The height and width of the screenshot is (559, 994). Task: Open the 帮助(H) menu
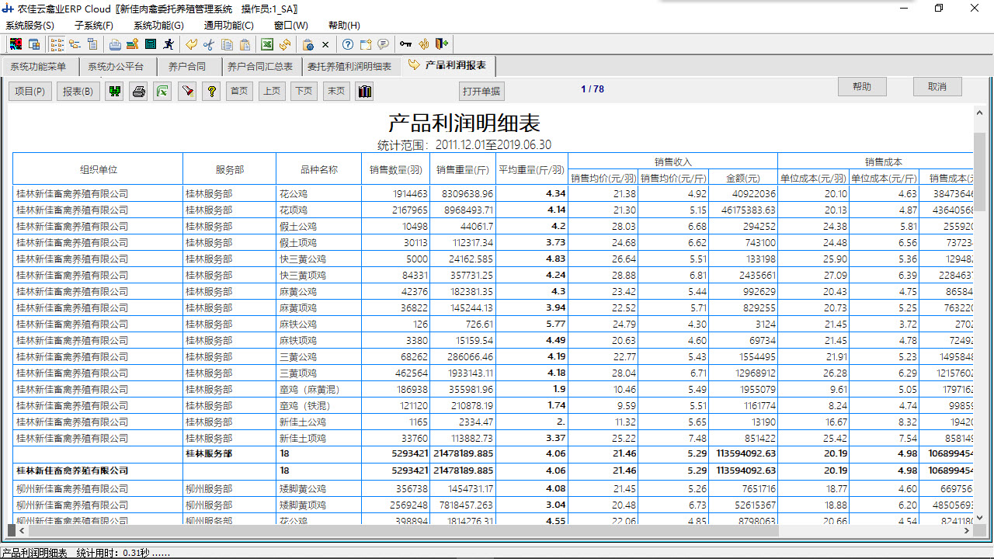point(342,25)
